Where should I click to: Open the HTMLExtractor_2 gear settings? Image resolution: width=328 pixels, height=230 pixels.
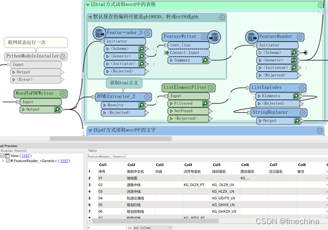point(147,97)
